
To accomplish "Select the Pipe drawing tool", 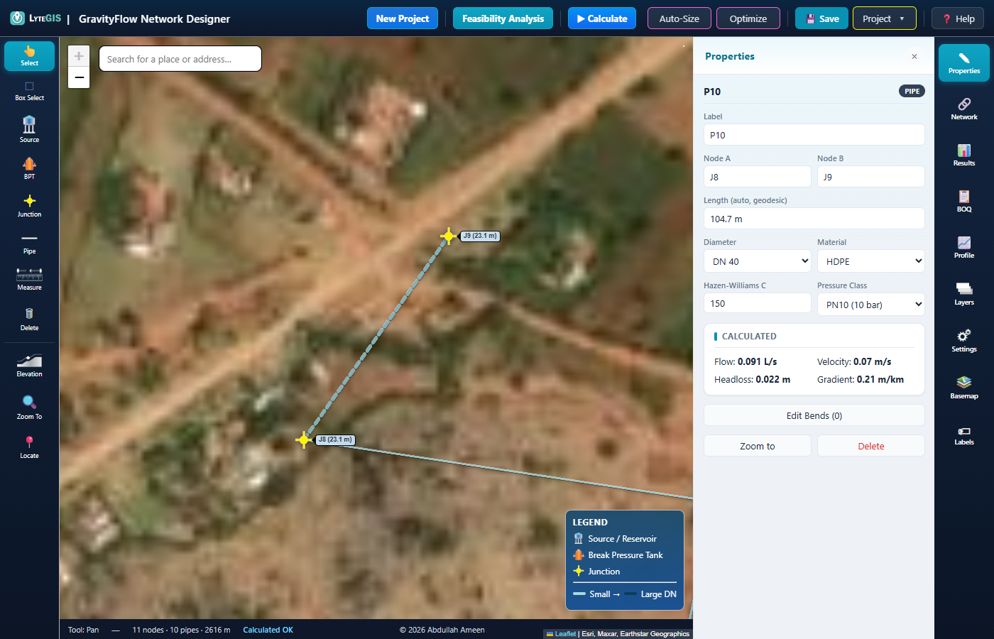I will (29, 244).
